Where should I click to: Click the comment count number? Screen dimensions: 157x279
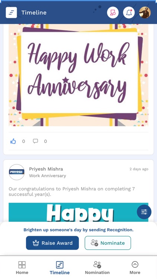[45, 141]
